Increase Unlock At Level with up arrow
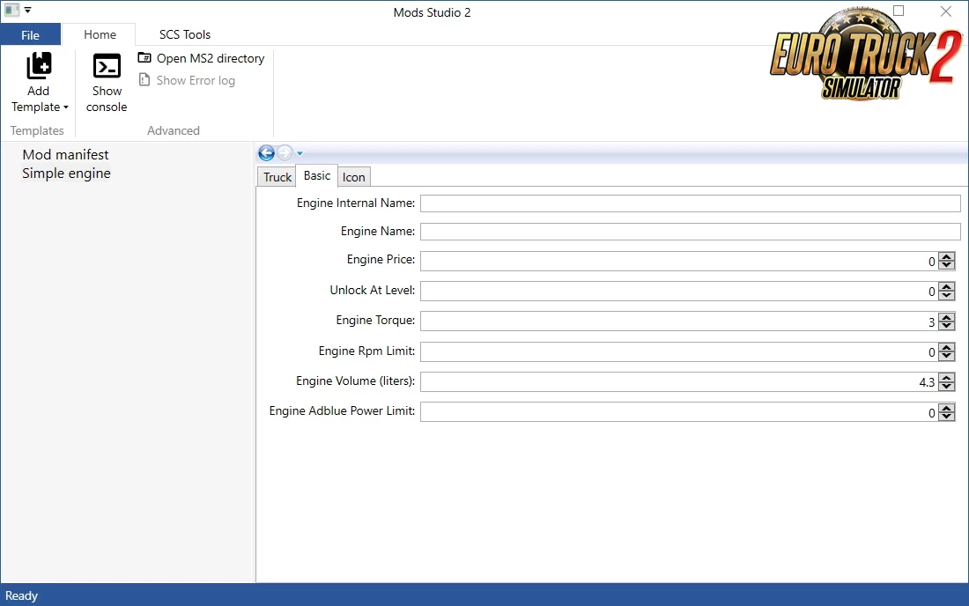The image size is (969, 606). 946,286
